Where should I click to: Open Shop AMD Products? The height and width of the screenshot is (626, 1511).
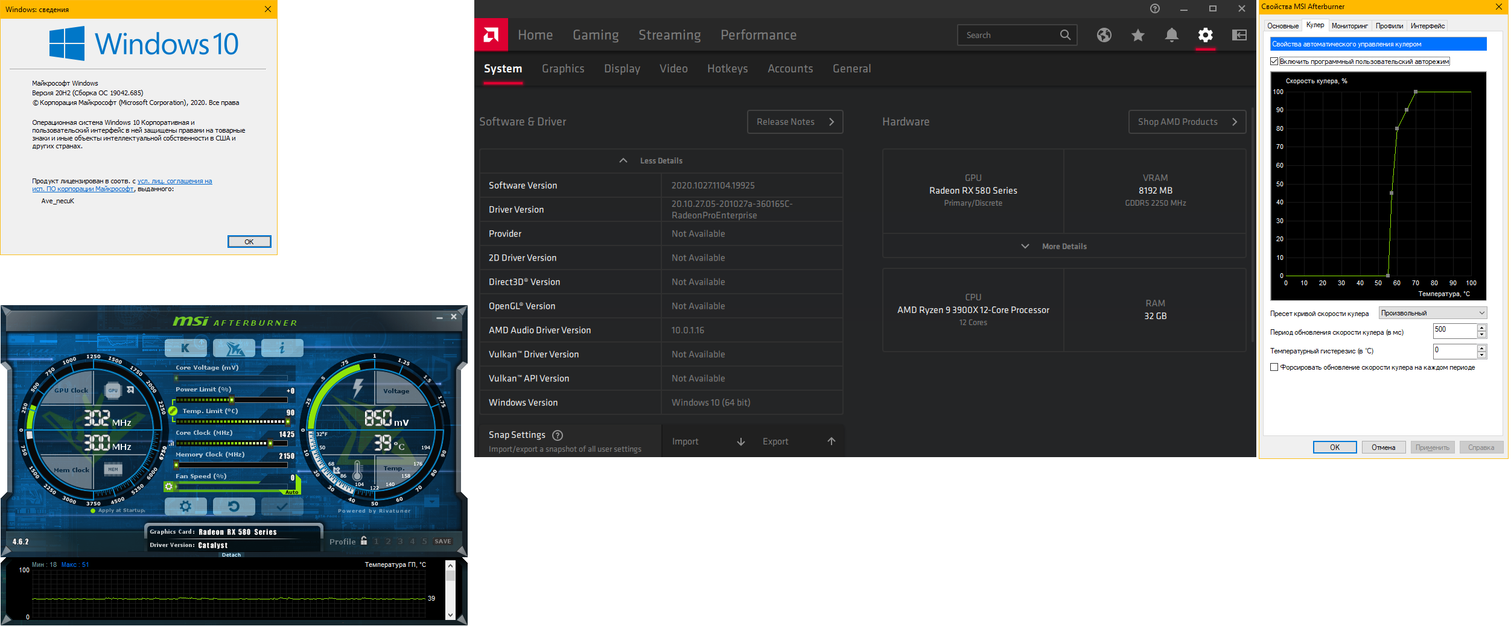(x=1187, y=122)
